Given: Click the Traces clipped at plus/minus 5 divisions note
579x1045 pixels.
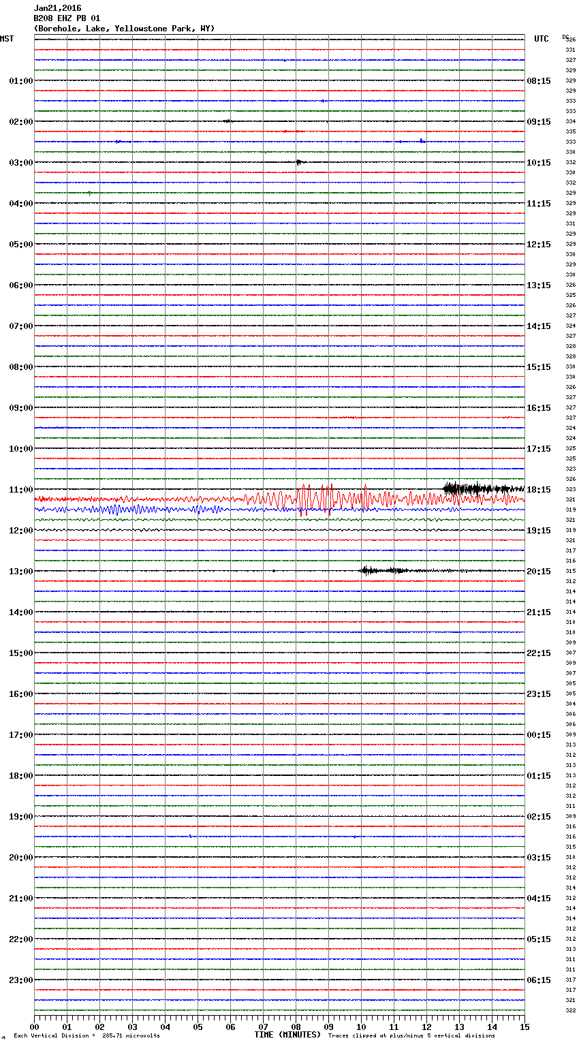Looking at the screenshot, I should coord(411,1035).
